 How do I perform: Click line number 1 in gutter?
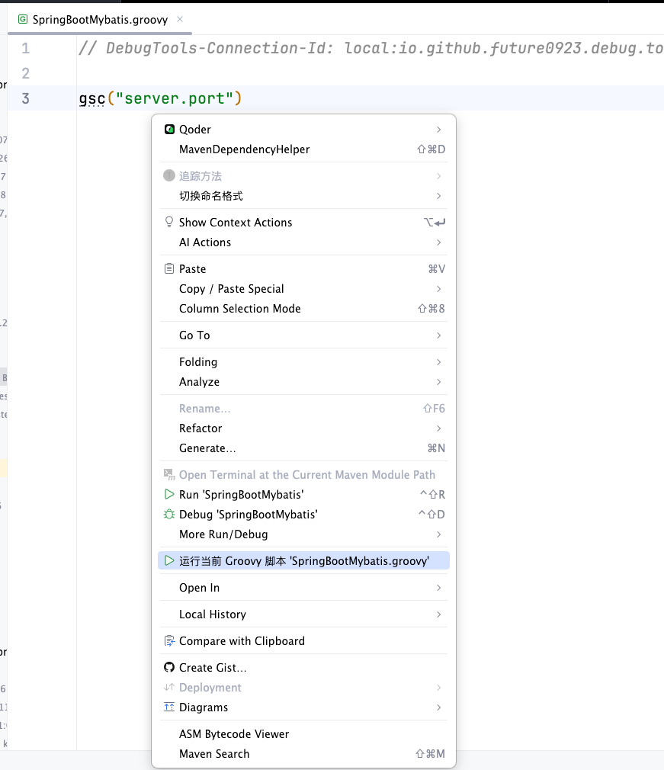26,48
